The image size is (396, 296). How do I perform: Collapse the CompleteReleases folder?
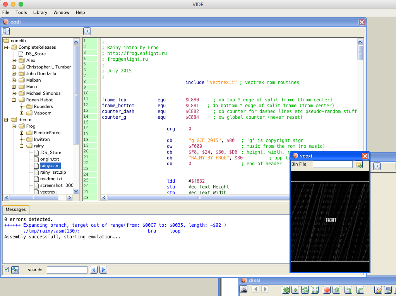tap(6, 47)
